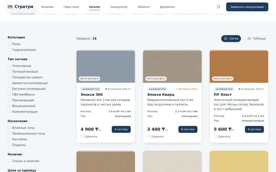The height and width of the screenshot is (172, 276).
Task: Click the 5 600 ₸ price
Action: [224, 129]
